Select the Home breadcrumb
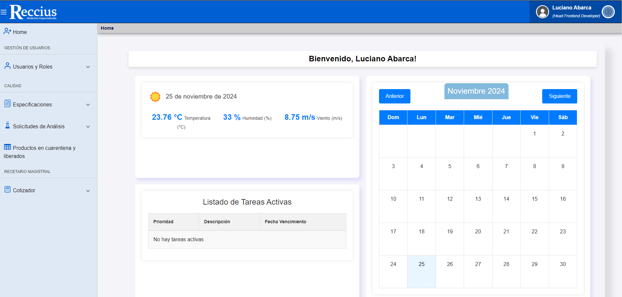Viewport: 622px width, 297px height. tap(107, 28)
